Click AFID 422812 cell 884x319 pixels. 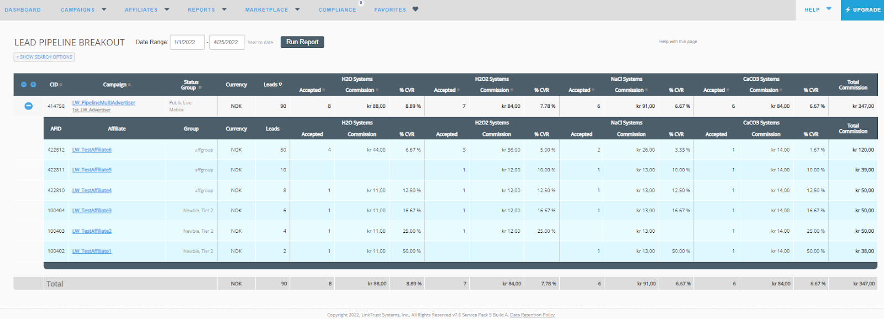pyautogui.click(x=56, y=150)
